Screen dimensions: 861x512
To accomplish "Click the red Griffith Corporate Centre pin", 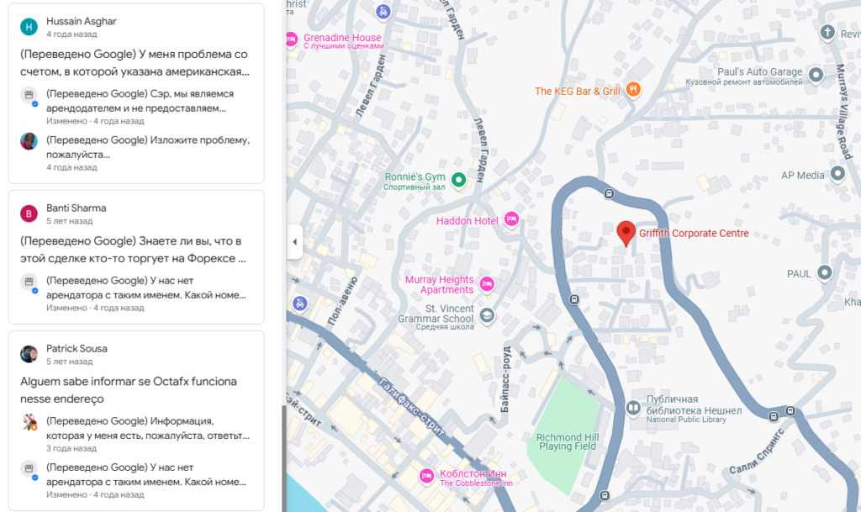I will coord(626,234).
